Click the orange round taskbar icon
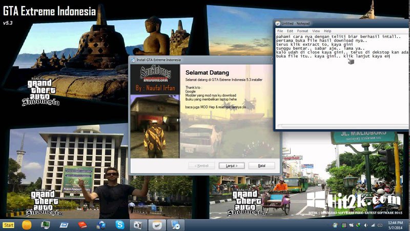 pos(27,225)
